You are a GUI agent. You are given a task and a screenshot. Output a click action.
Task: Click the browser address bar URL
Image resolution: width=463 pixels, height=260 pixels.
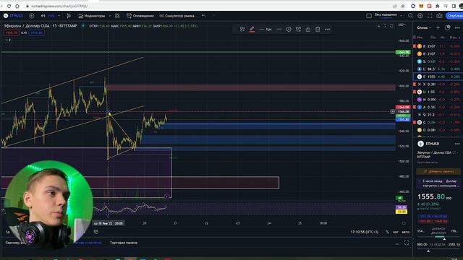(59, 6)
